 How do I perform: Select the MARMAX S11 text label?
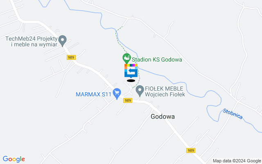pyautogui.click(x=94, y=94)
